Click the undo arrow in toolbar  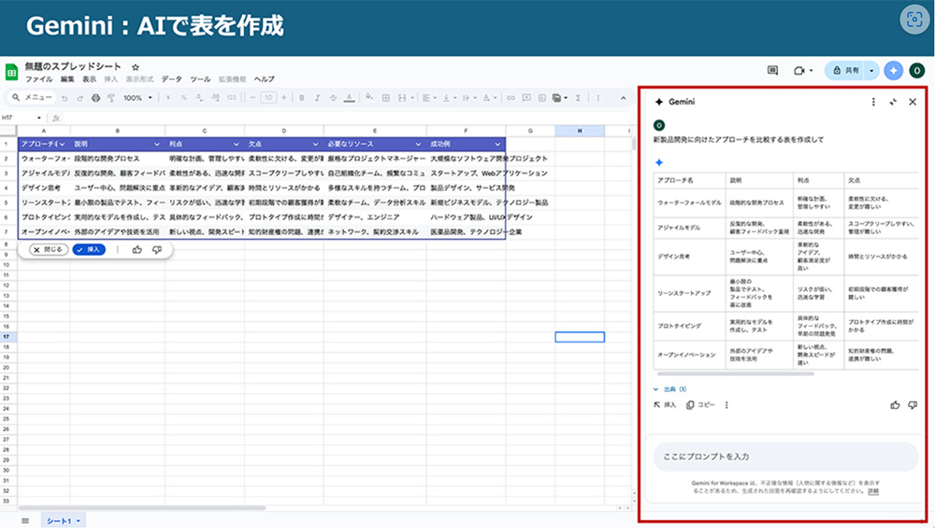(x=65, y=98)
